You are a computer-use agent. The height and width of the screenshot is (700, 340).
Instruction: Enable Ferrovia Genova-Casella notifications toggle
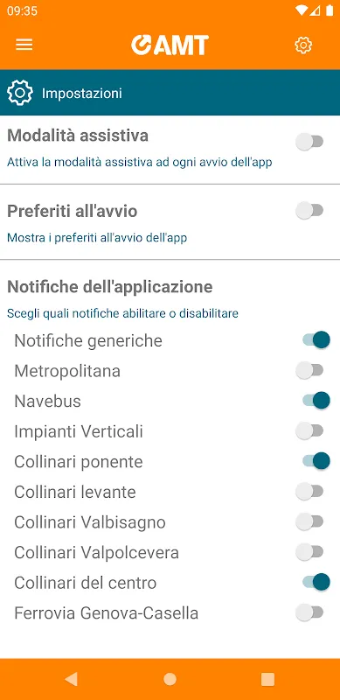(x=309, y=612)
